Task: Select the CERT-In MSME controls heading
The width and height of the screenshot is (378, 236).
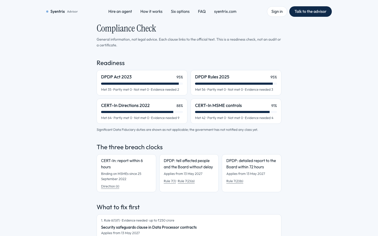Action: coord(218,105)
